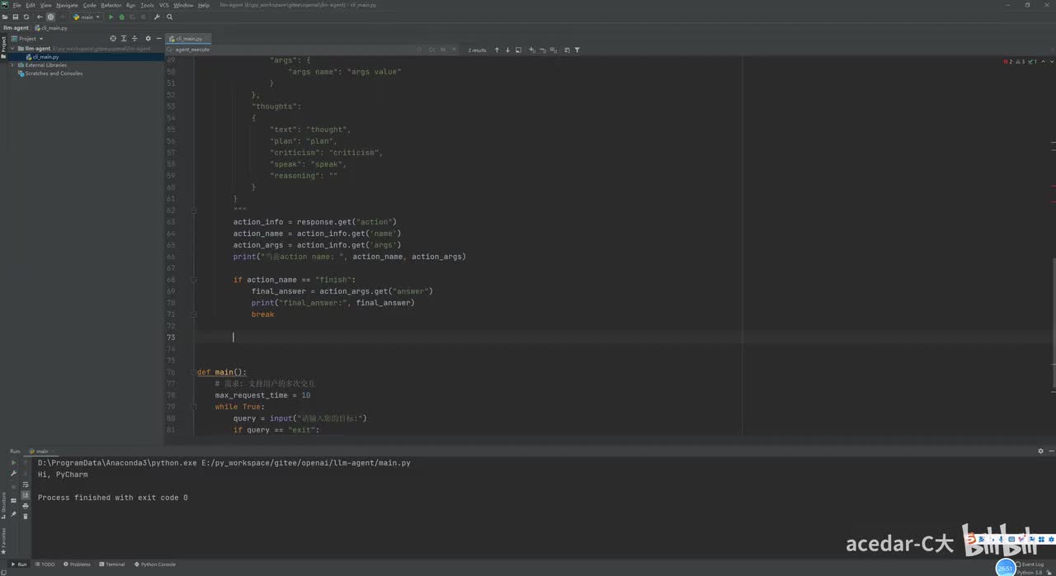Open the Terminal tool window
Screen dimensions: 1056x576
[x=112, y=564]
